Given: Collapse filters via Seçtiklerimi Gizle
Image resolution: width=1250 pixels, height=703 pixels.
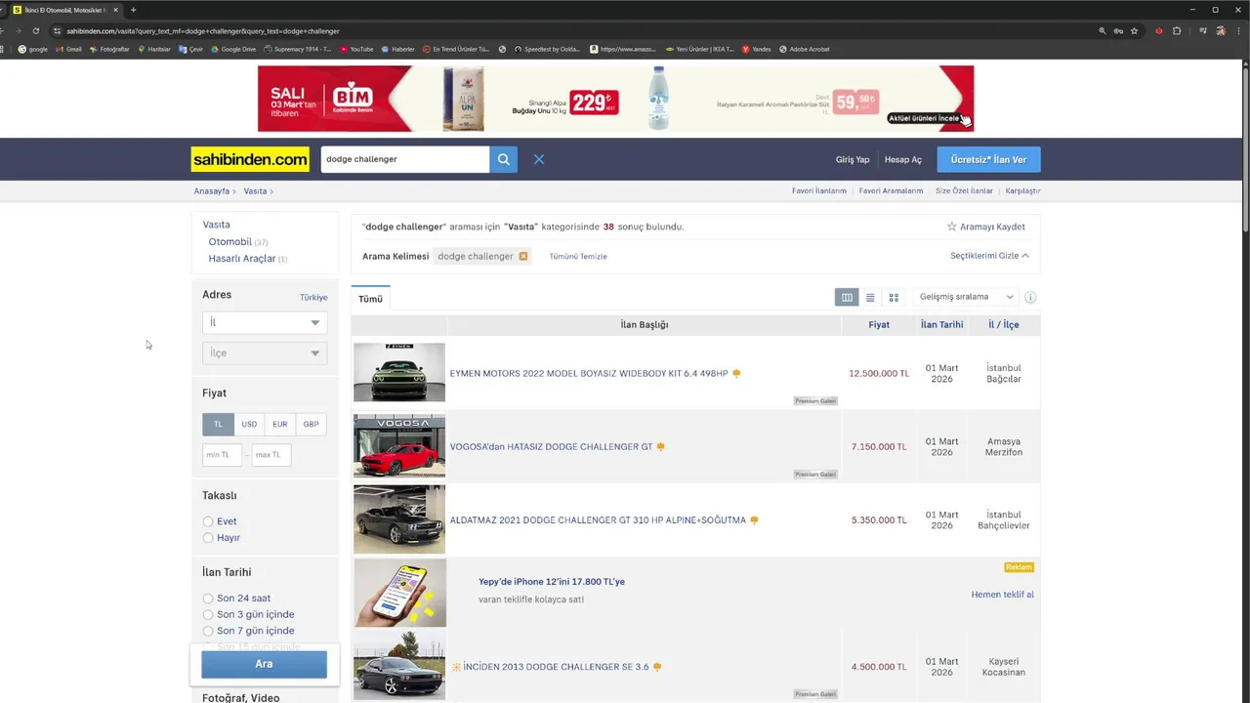Looking at the screenshot, I should 989,256.
